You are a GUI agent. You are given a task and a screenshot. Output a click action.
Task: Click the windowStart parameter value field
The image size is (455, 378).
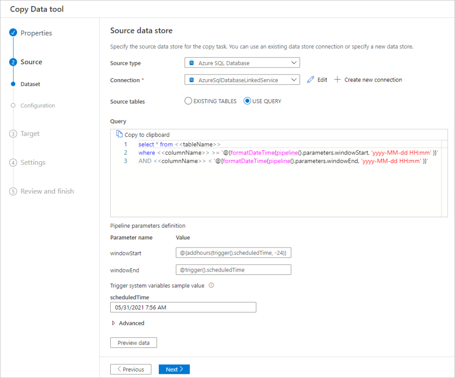233,253
